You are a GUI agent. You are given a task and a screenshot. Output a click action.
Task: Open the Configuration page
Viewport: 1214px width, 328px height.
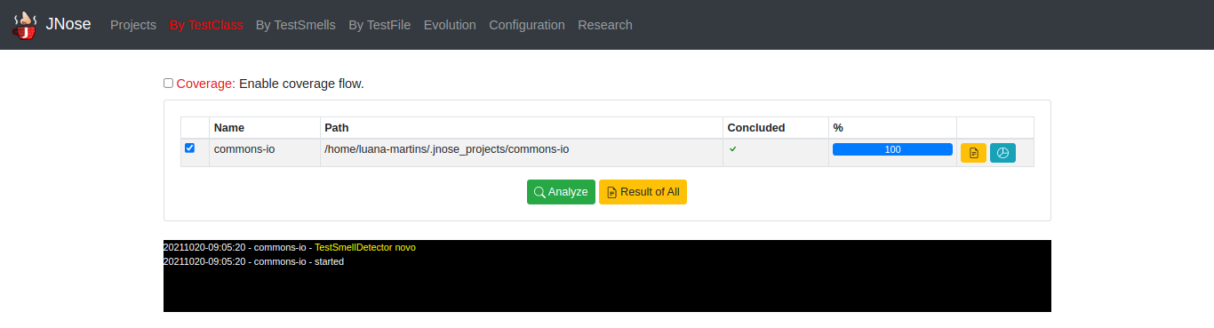coord(527,25)
